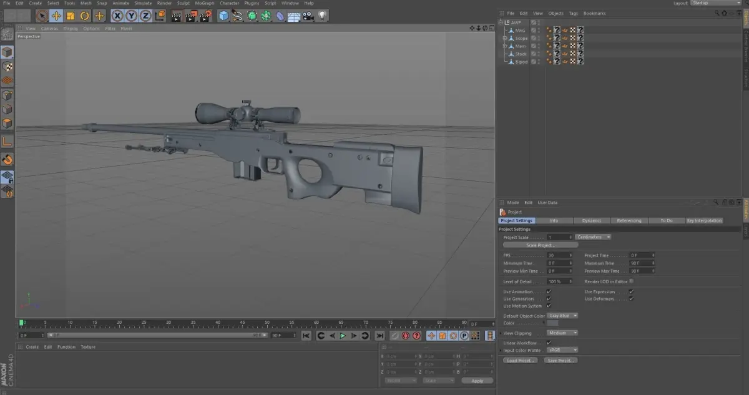
Task: Click Go to End of timeline
Action: 379,336
